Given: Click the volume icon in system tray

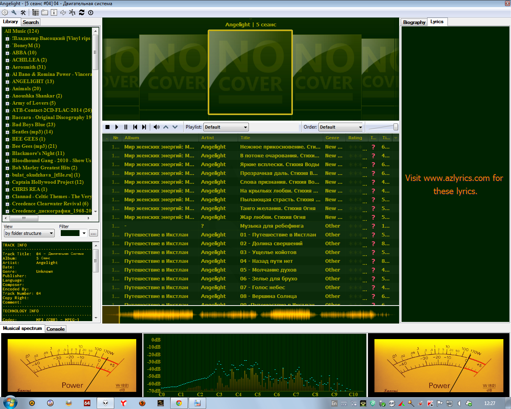Looking at the screenshot, I should pos(459,403).
